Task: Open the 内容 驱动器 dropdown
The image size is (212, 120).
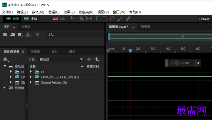Action: (x=61, y=59)
